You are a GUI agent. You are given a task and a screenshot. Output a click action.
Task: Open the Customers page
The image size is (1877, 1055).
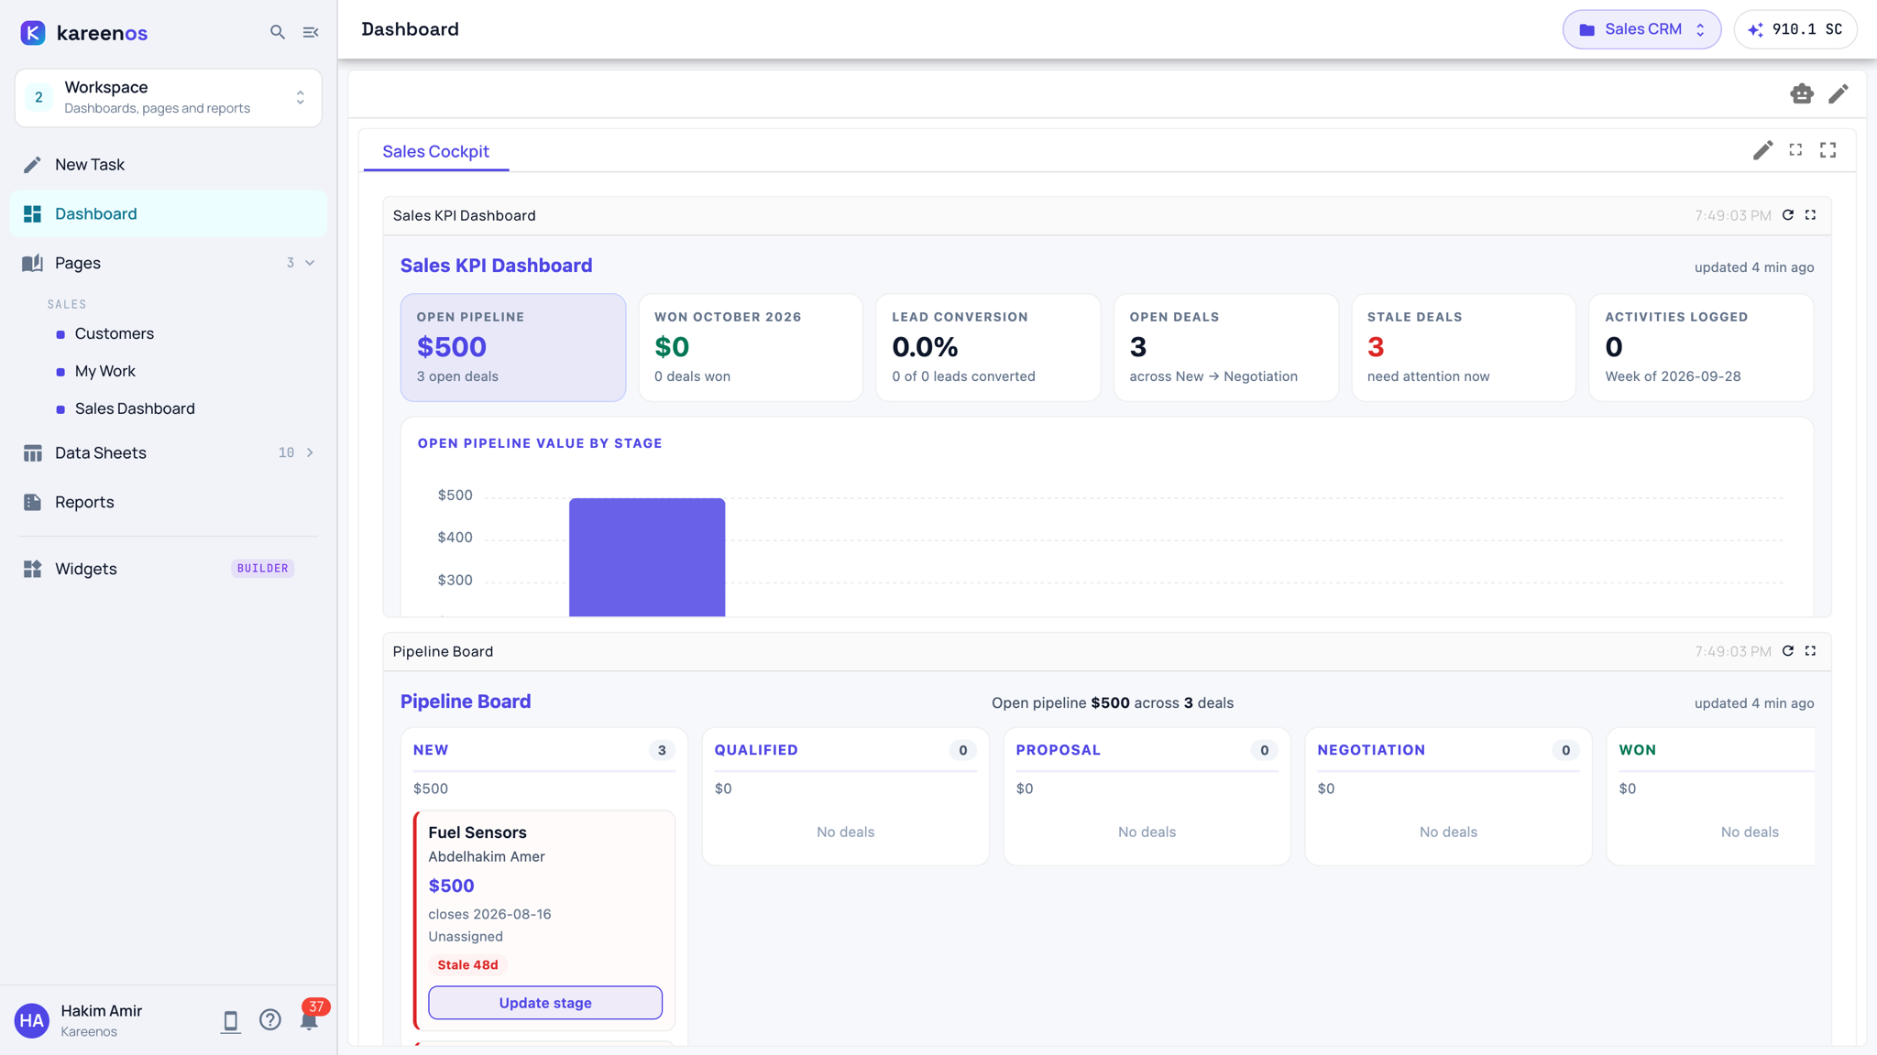(x=115, y=333)
